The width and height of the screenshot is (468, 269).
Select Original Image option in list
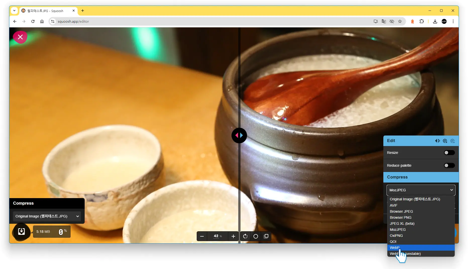(421, 199)
